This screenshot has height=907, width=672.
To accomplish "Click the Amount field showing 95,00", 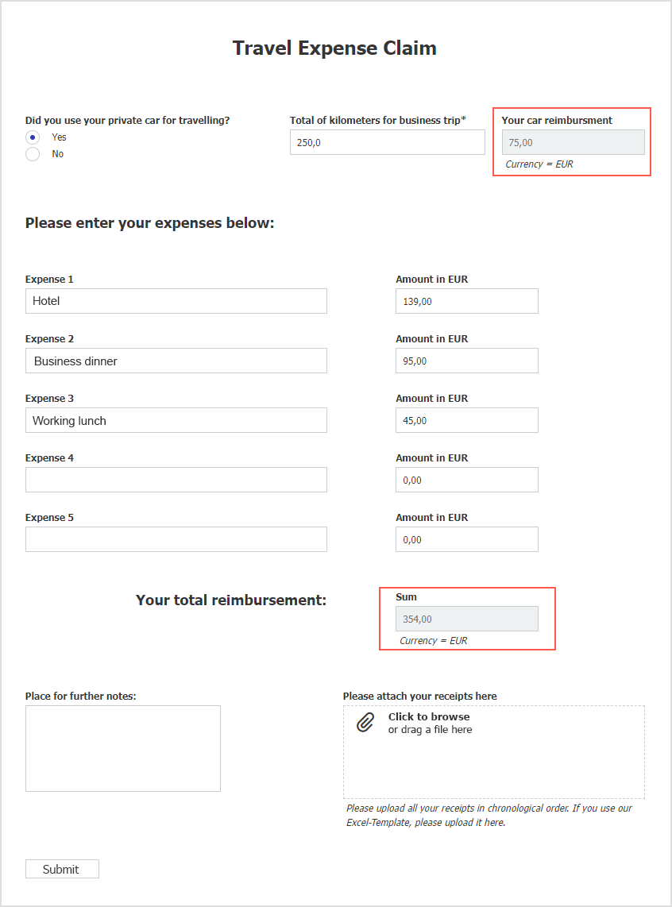I will [466, 361].
